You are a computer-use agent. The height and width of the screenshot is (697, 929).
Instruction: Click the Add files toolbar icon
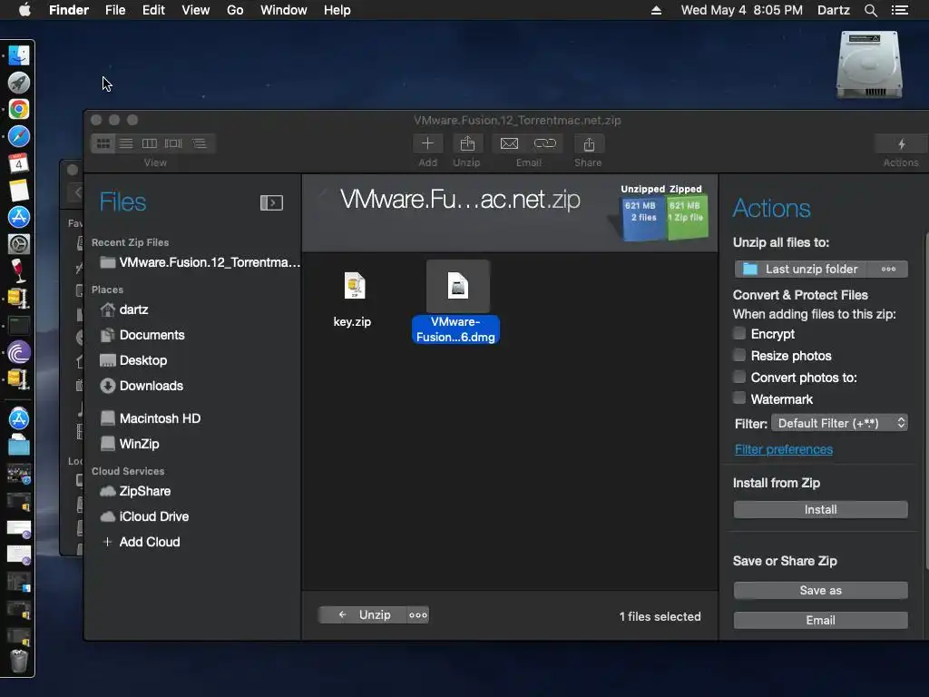(428, 143)
